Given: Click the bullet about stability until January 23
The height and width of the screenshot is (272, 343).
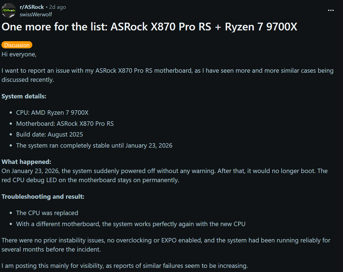Looking at the screenshot, I should [94, 145].
